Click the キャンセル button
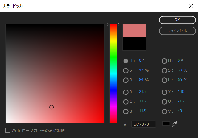This screenshot has width=198, height=138. point(177,31)
